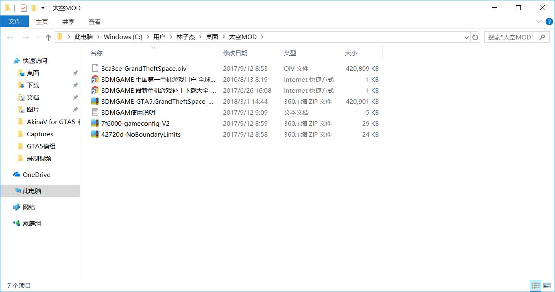This screenshot has width=555, height=292.
Task: Refresh the folder view
Action: coord(476,37)
